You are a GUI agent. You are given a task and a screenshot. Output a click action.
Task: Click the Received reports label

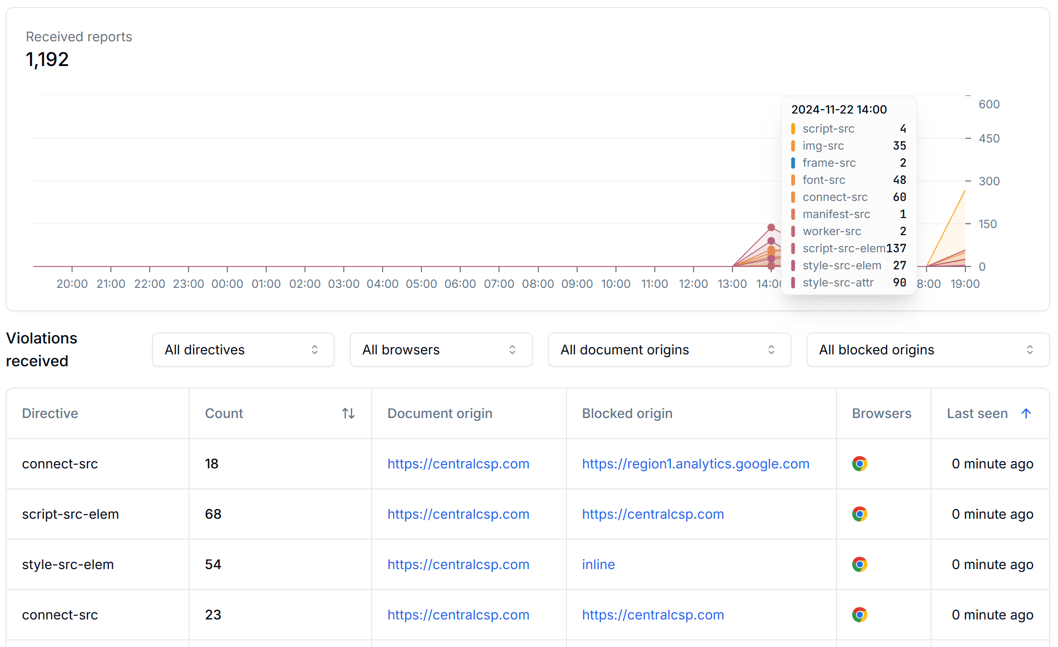point(79,37)
